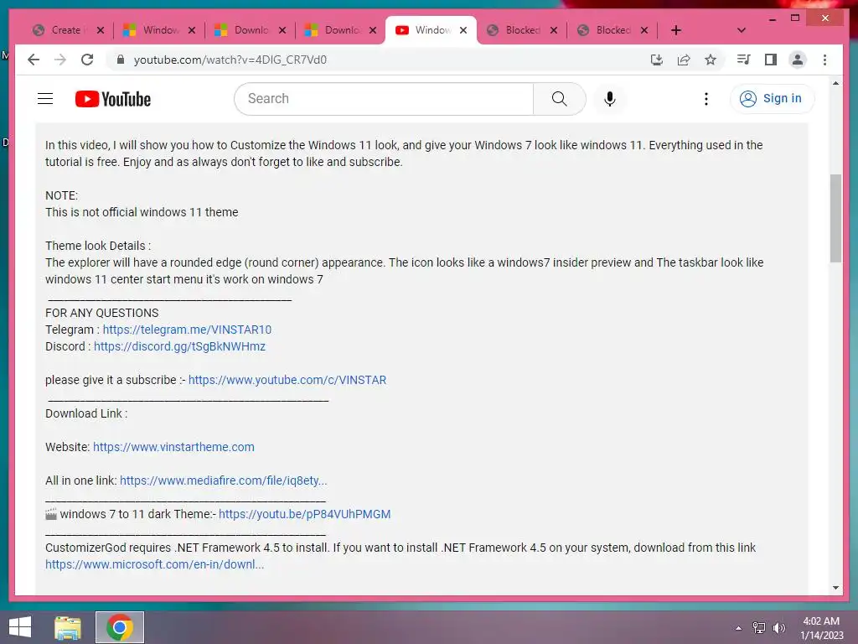Image resolution: width=858 pixels, height=644 pixels.
Task: Click the 'NOTE:' text
Action: click(61, 195)
